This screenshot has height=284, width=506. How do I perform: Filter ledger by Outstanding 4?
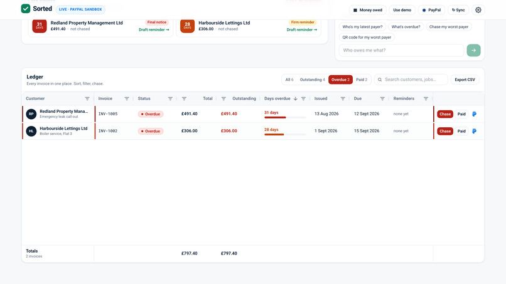[x=313, y=80]
